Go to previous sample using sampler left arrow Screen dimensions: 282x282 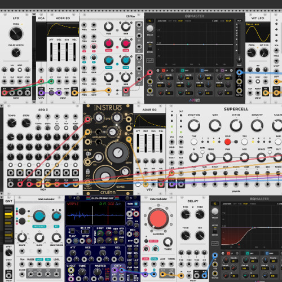tap(74, 198)
